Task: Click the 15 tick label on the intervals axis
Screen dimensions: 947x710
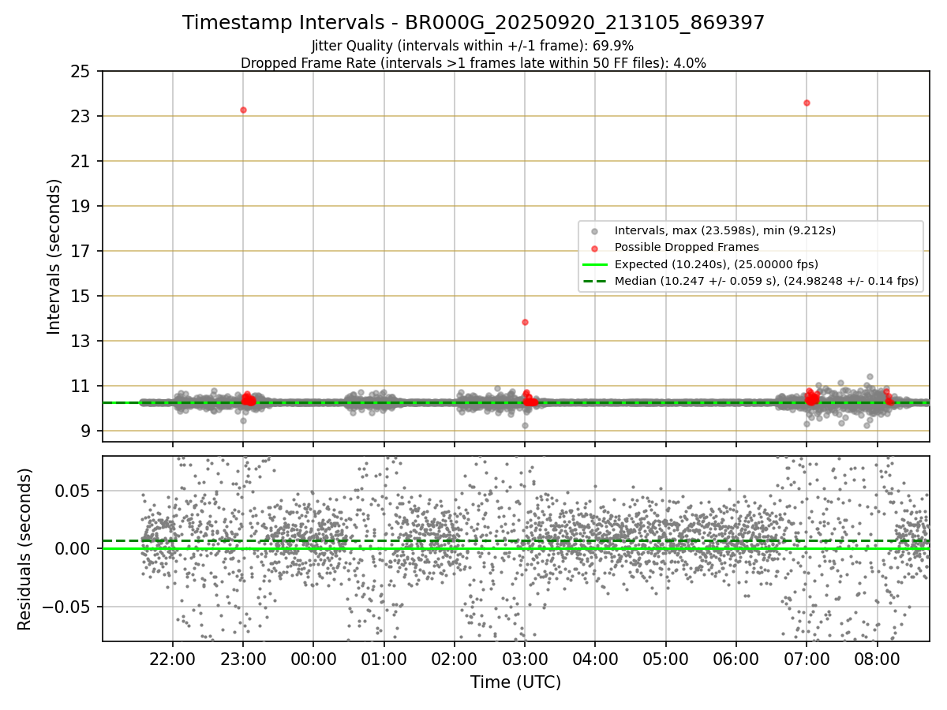Action: (82, 297)
